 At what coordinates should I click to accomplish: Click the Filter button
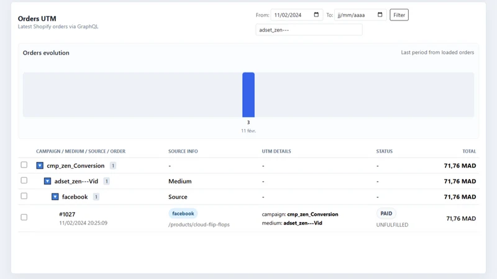[399, 15]
